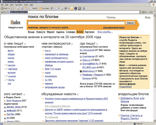Open the View menu
156x125 pixels.
point(11,5)
